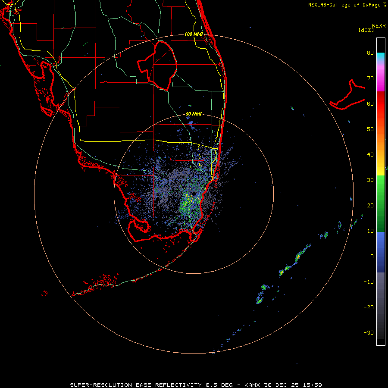Click the -10 dBZ scale value
Image resolution: width=388 pixels, height=388 pixels.
[369, 282]
